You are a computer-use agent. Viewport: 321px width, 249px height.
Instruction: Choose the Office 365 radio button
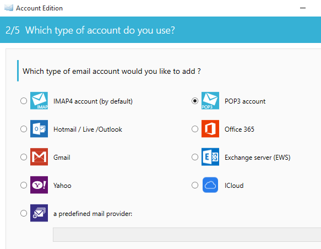click(x=195, y=129)
